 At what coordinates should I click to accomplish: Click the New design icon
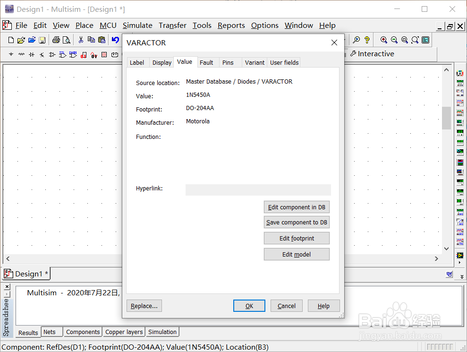(x=11, y=40)
